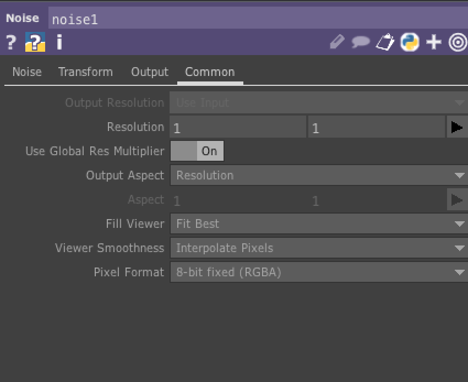This screenshot has width=468, height=382.
Task: Open the Python language icon
Action: coord(410,42)
